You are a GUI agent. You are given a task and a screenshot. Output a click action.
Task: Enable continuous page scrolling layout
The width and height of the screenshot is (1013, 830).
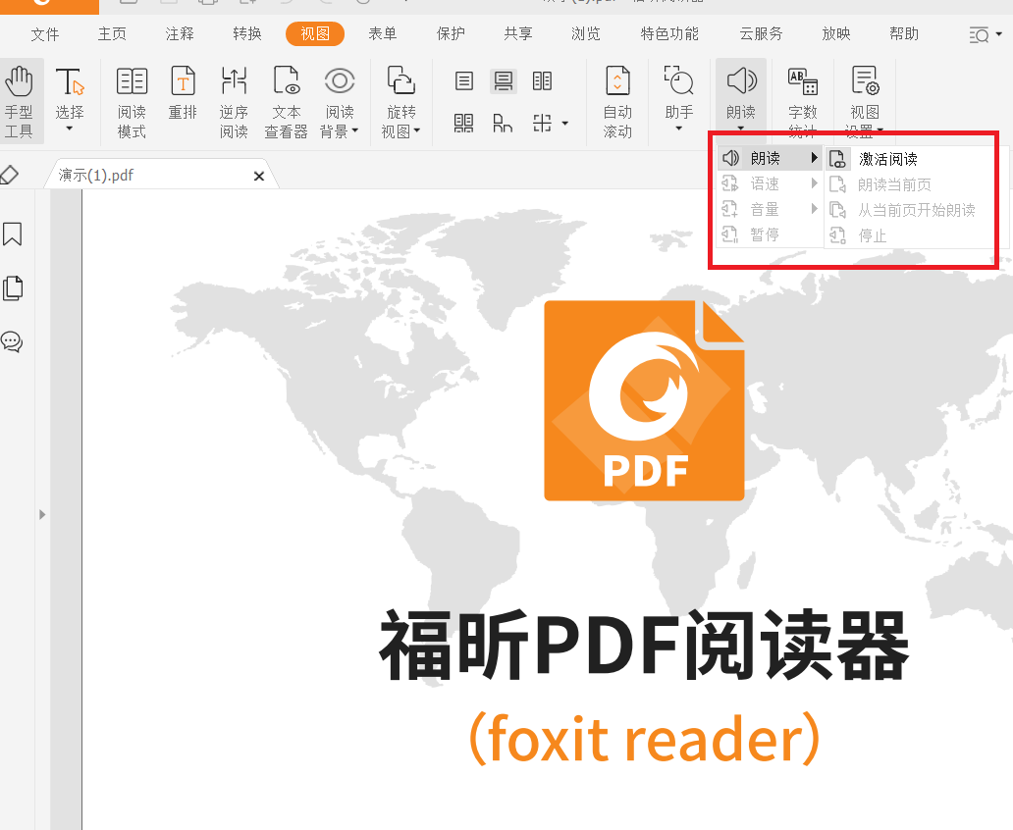pos(504,82)
